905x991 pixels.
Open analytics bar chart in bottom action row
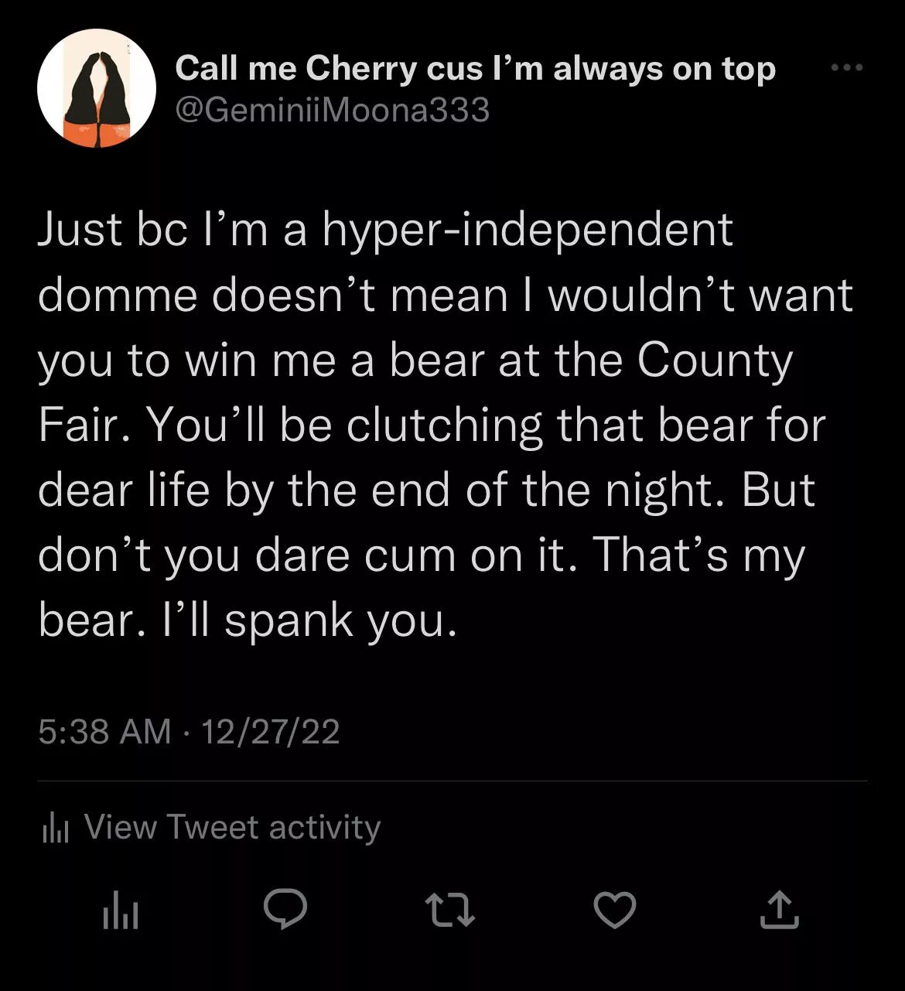[x=121, y=911]
